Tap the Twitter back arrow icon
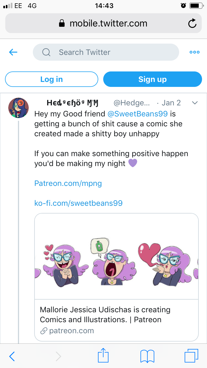207x368 pixels. [x=13, y=52]
